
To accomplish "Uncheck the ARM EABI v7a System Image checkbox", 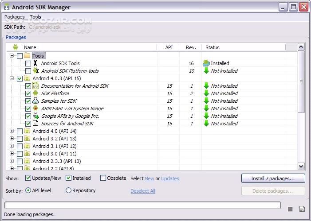I will [x=28, y=109].
